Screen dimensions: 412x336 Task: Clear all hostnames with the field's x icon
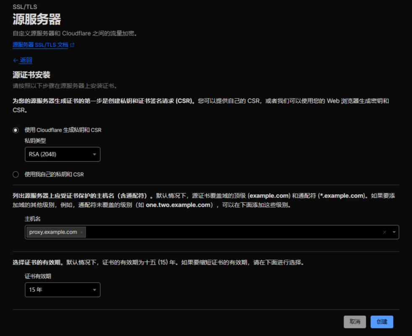384,232
